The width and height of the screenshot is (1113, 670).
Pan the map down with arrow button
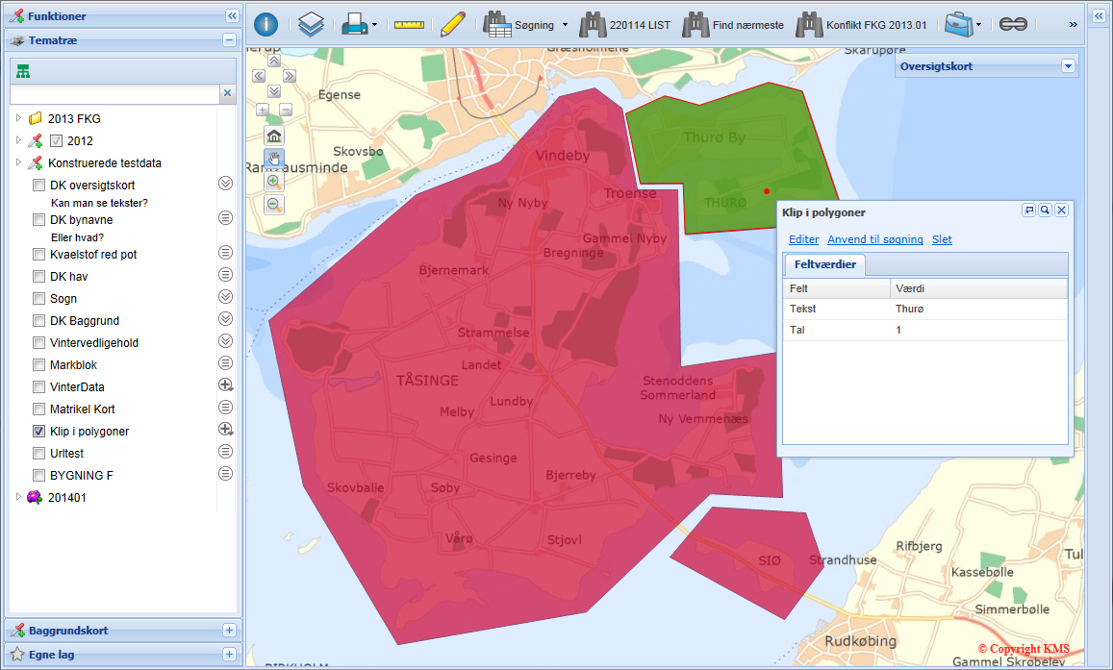coord(274,91)
